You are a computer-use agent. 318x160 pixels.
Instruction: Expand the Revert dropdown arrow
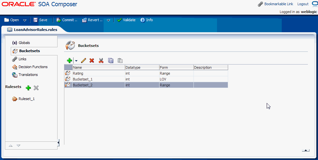tap(109, 20)
